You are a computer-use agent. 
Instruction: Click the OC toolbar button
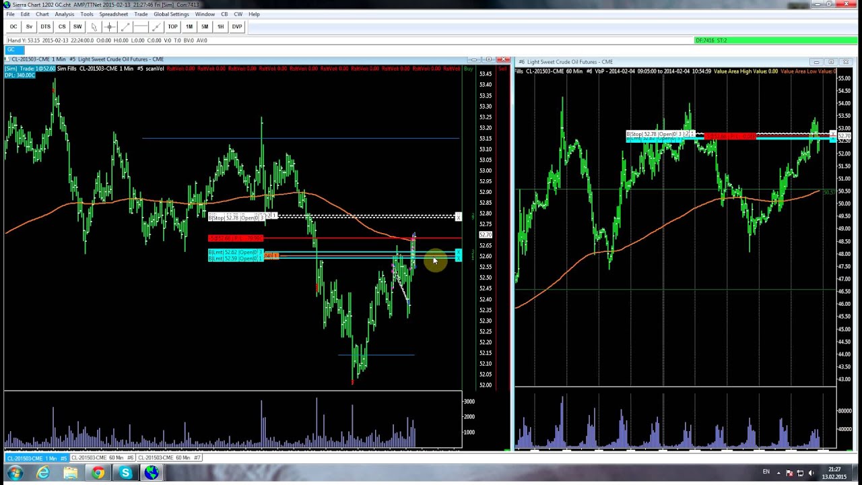pyautogui.click(x=13, y=27)
